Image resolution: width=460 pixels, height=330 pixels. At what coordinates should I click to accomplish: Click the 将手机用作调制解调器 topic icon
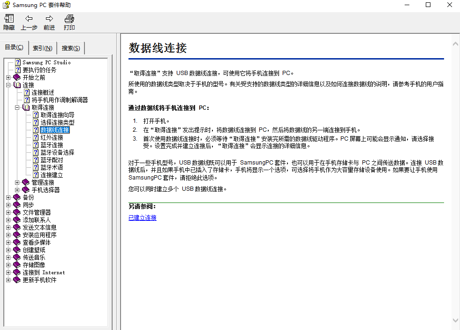27,100
